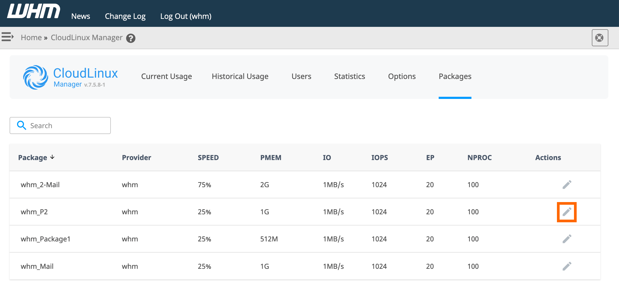Open the Statistics tab
619x293 pixels.
349,77
